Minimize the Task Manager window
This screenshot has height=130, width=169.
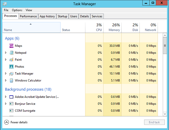point(146,3)
